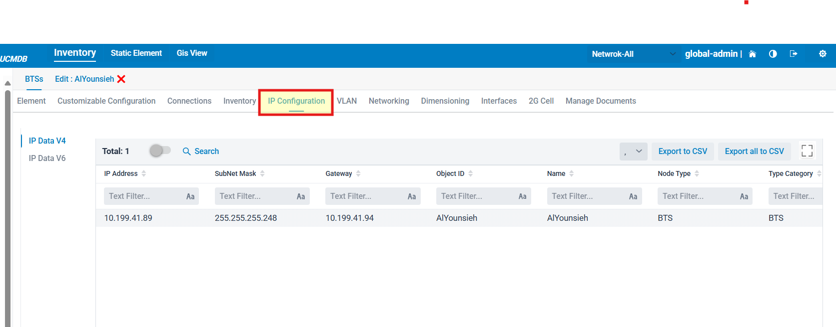Viewport: 836px width, 327px height.
Task: Click the home icon in header
Action: tap(752, 54)
